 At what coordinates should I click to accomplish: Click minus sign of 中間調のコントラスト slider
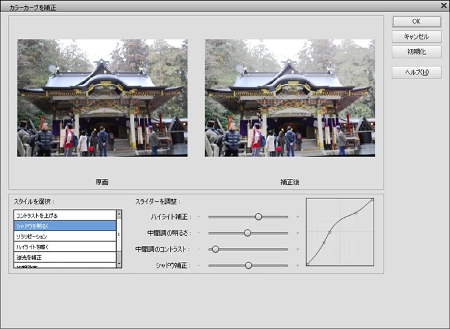tap(199, 249)
